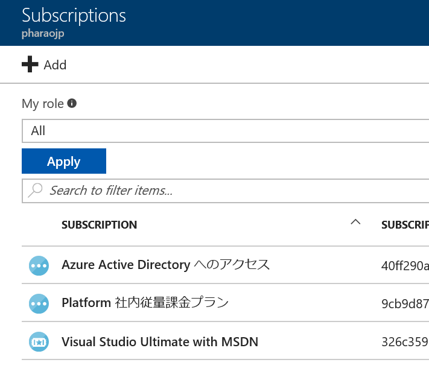The width and height of the screenshot is (429, 383).
Task: Click the second column header SUBSCRIP…
Action: tap(405, 225)
